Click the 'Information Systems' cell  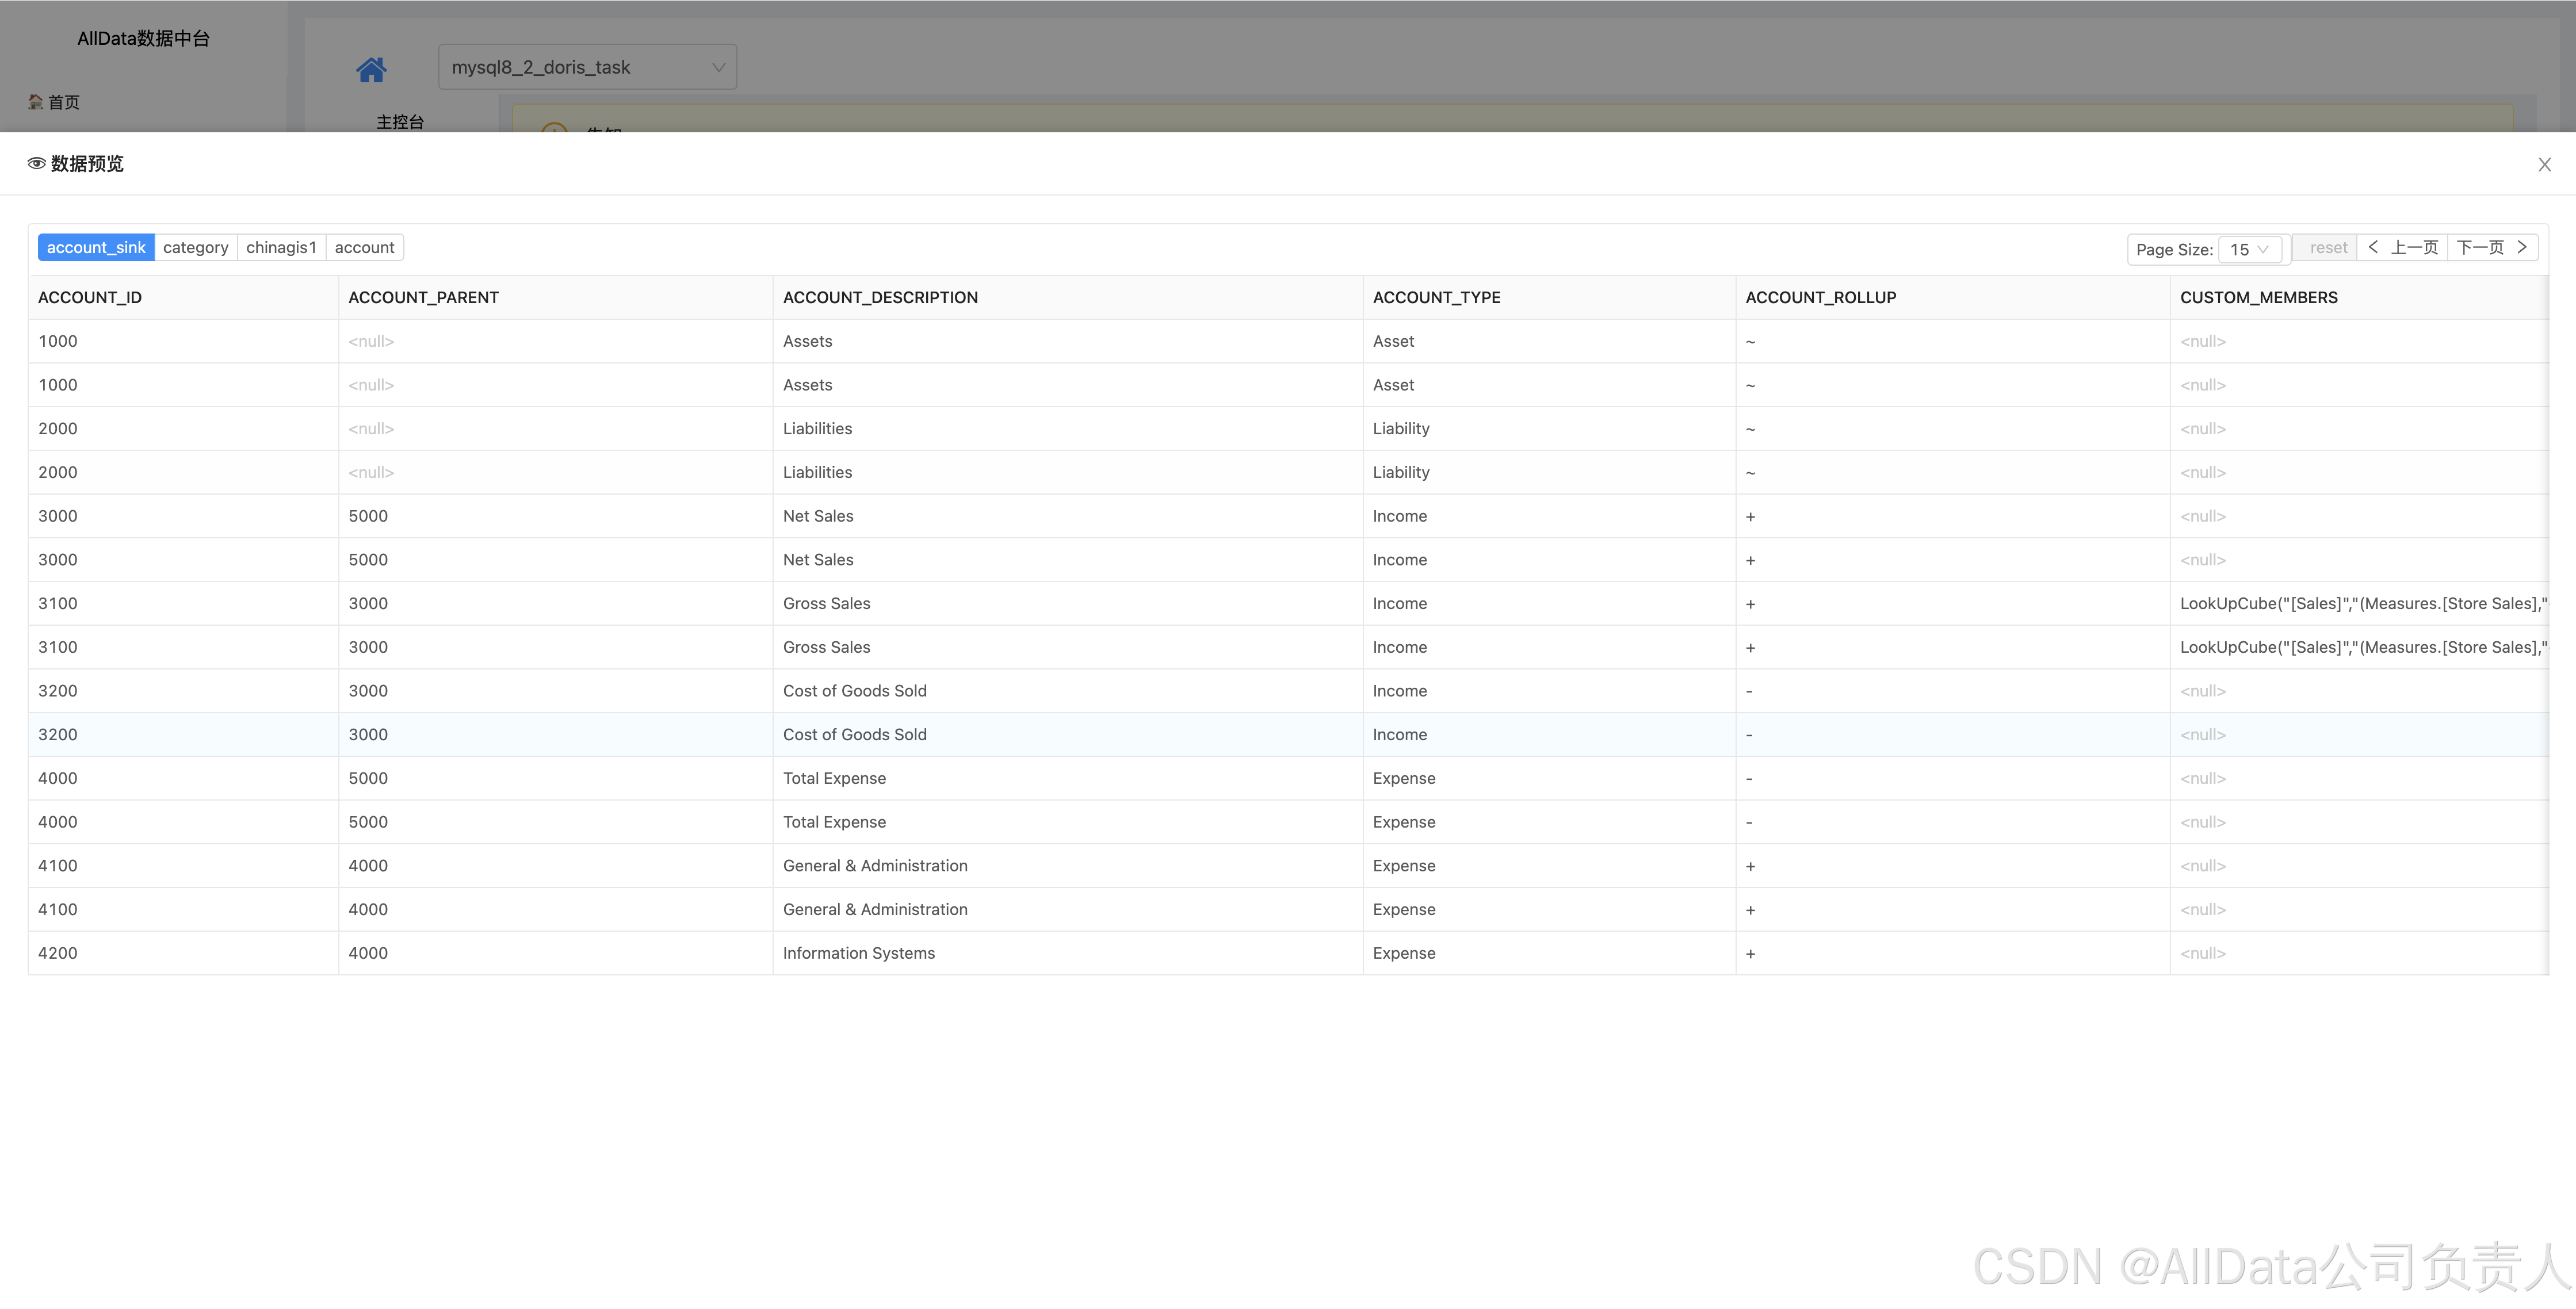click(1067, 953)
